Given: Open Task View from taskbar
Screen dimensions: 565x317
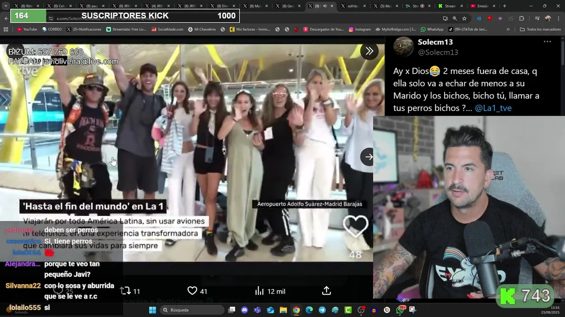Looking at the screenshot, I should tap(232, 310).
